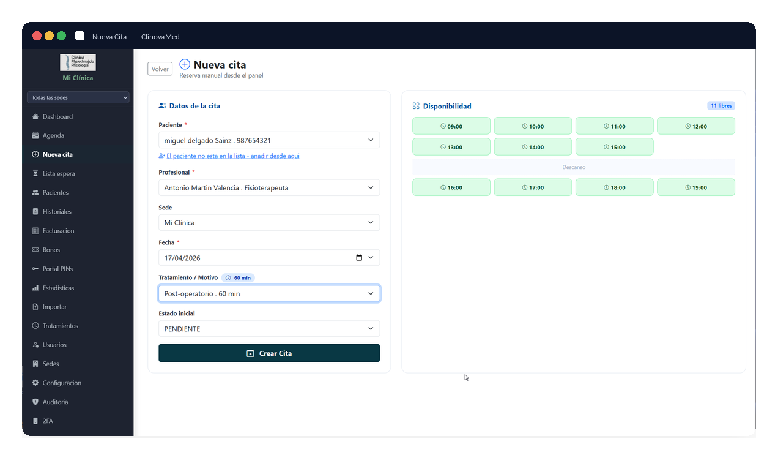778x458 pixels.
Task: Click the Crear Cita button
Action: pos(269,353)
